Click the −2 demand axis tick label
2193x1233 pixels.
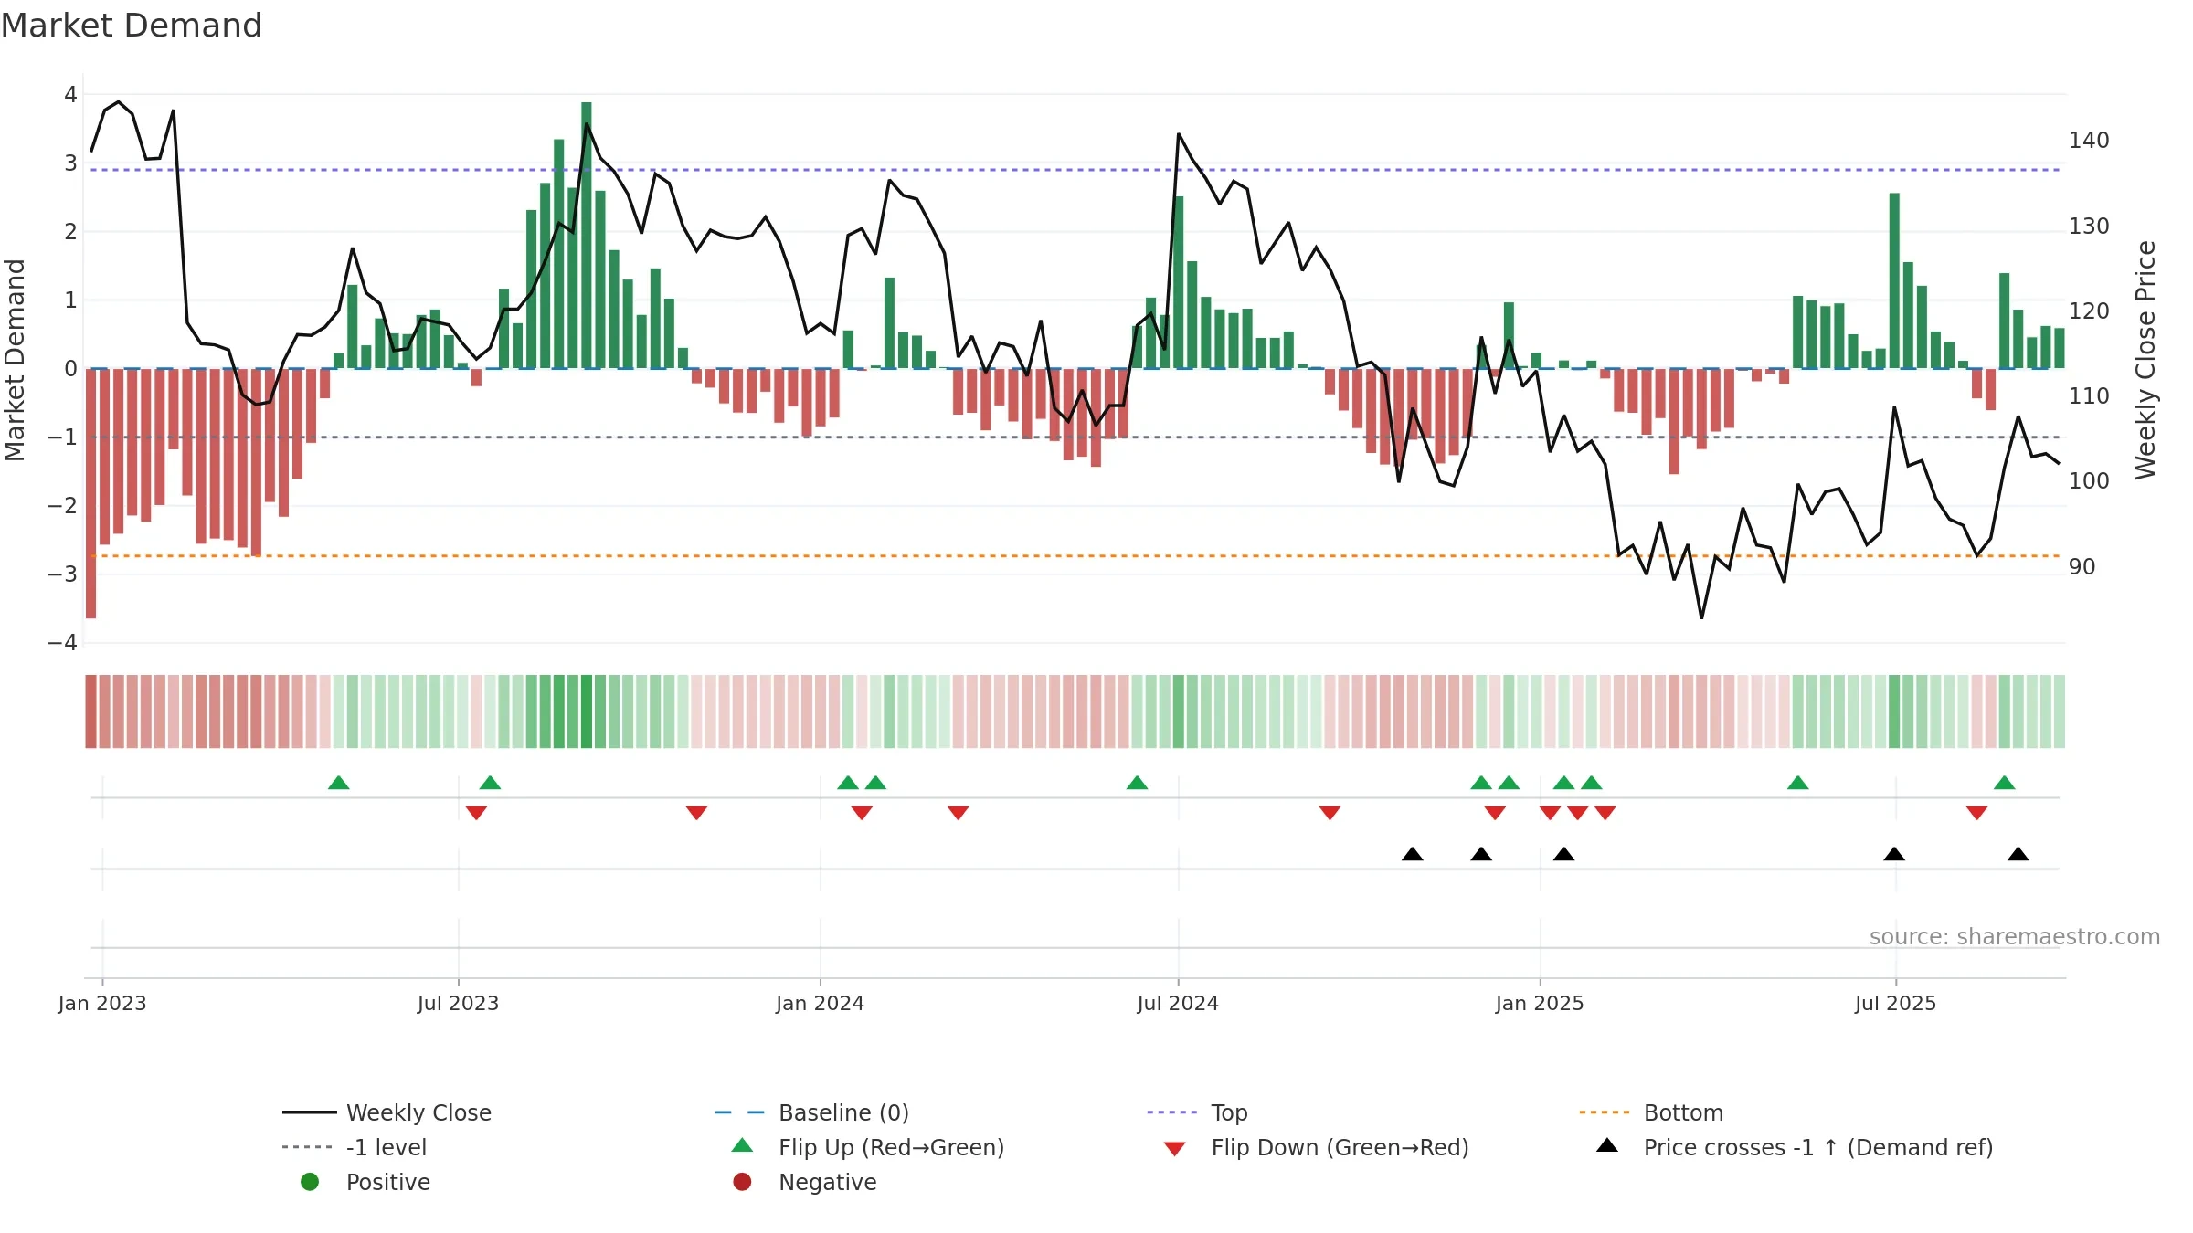click(62, 505)
